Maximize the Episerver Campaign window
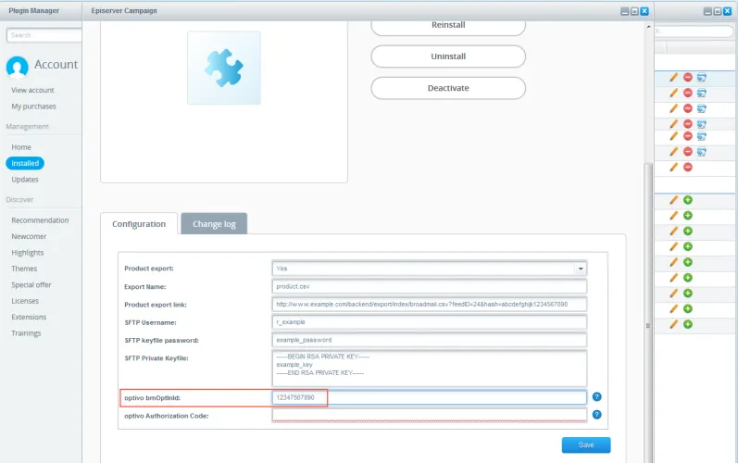This screenshot has width=738, height=463. click(x=634, y=11)
